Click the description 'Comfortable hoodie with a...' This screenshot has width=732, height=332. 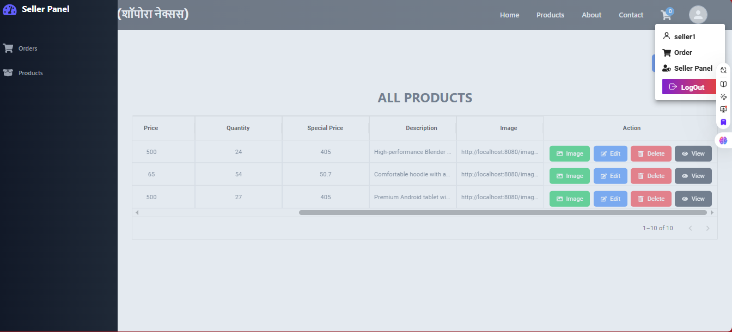point(412,174)
